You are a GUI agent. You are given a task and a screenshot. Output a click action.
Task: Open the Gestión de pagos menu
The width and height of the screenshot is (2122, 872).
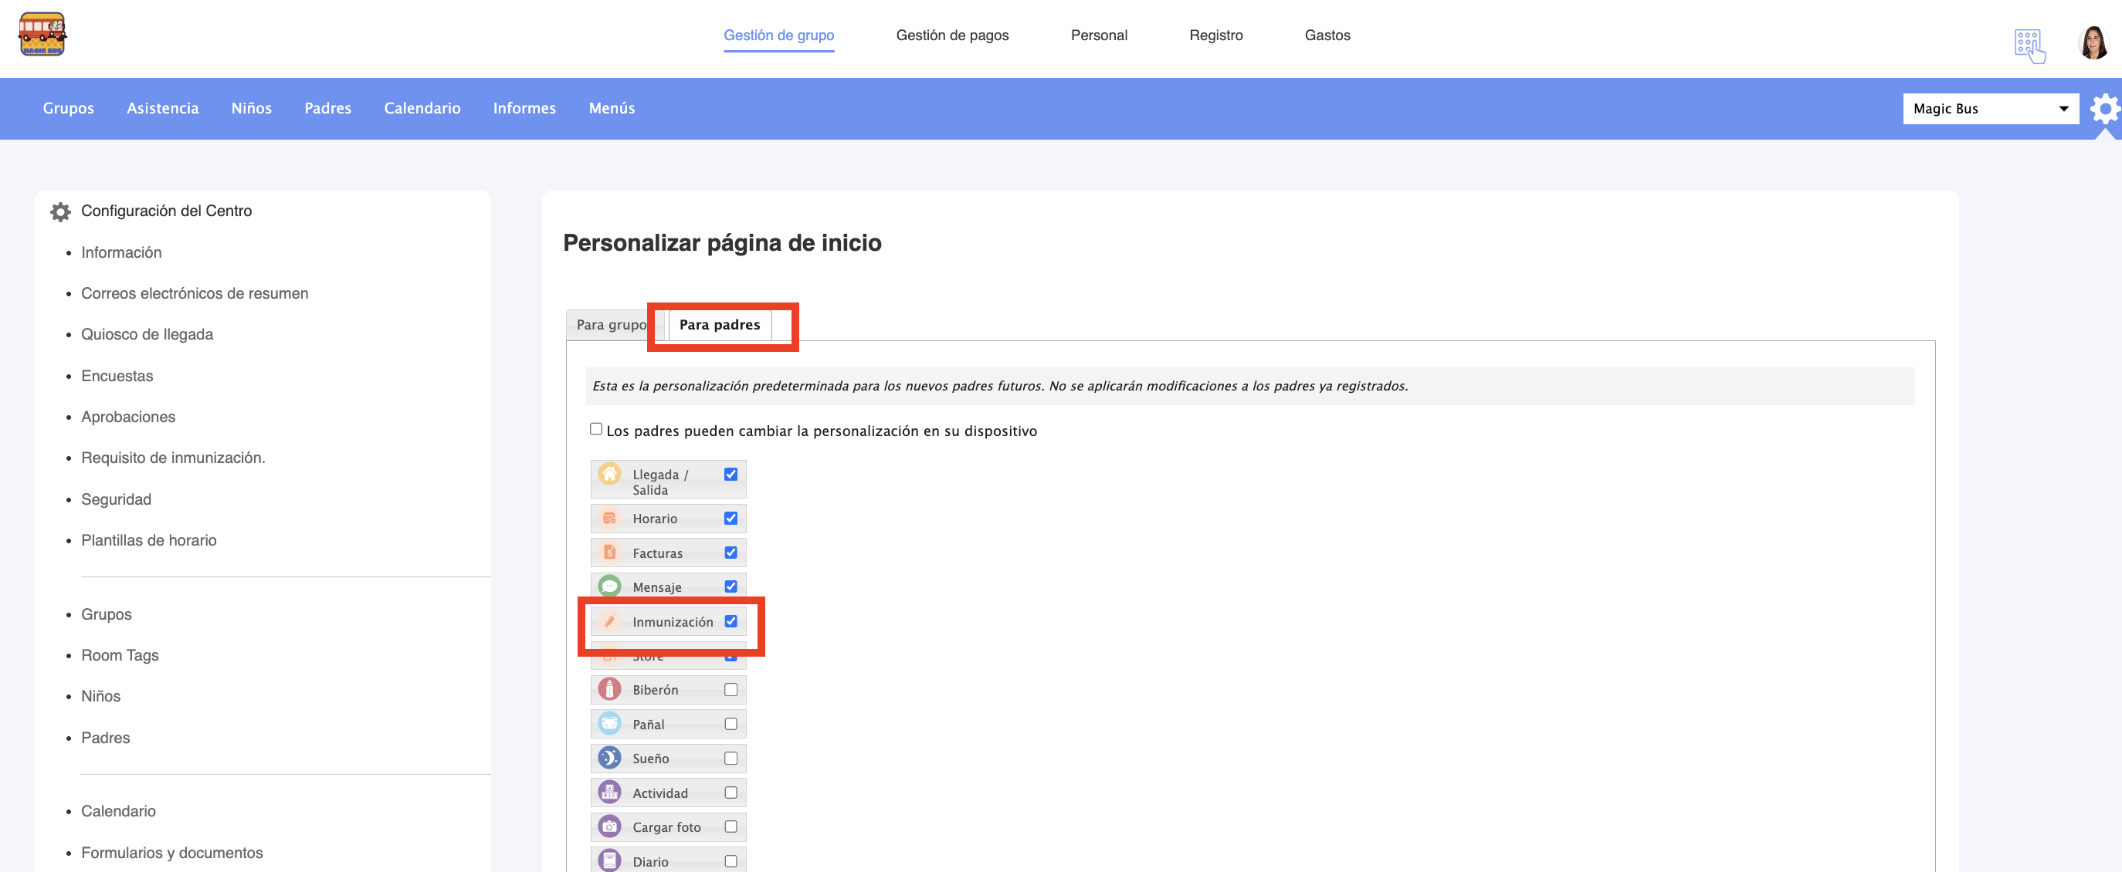(951, 35)
